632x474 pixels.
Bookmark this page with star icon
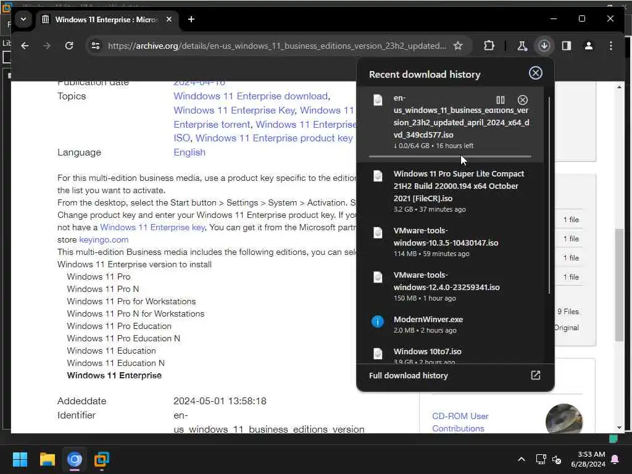[x=458, y=46]
